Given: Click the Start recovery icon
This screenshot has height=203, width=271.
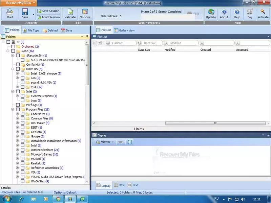Looking at the screenshot, I should tap(10, 14).
